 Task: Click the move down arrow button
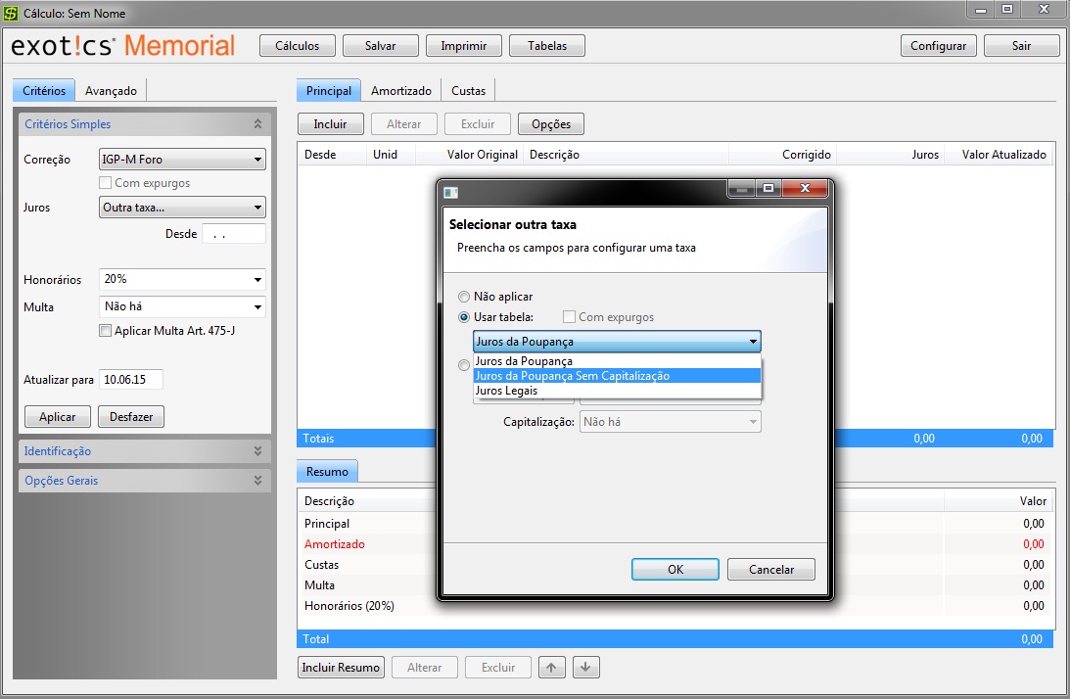point(585,668)
